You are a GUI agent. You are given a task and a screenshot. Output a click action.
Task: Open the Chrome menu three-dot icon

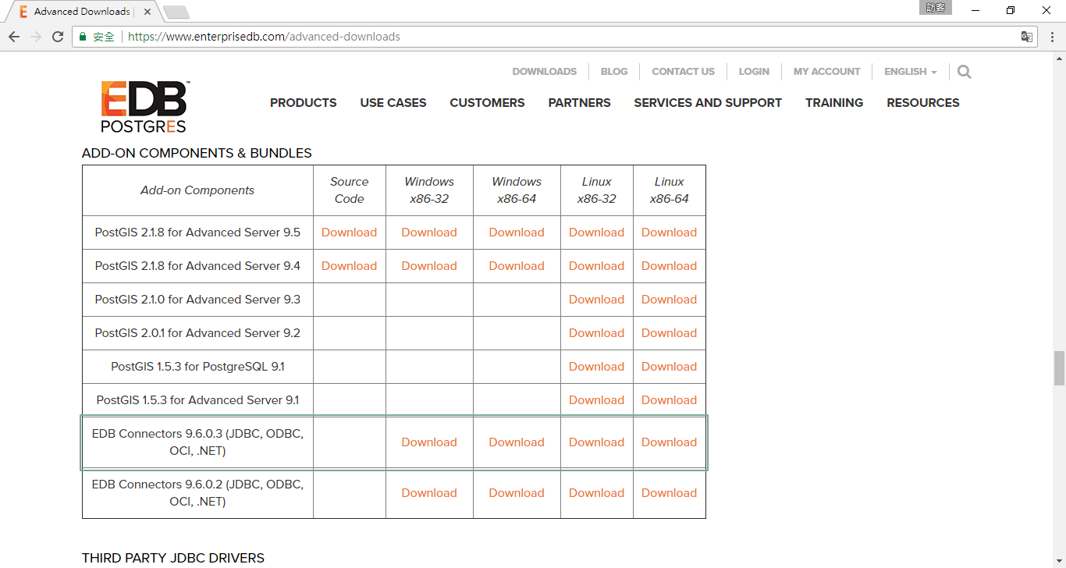click(1050, 37)
